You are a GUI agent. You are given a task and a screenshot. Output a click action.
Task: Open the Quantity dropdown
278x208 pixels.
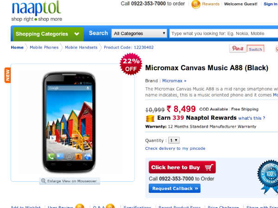[174, 140]
